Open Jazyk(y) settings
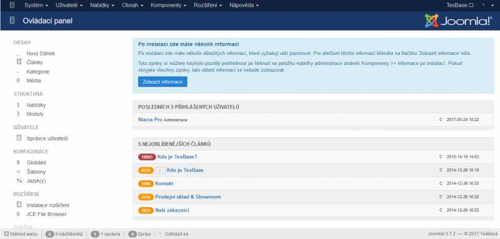500x239 pixels. pyautogui.click(x=36, y=181)
